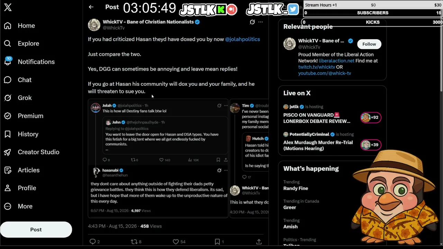443x249 pixels.
Task: Click the 10K views icon on Jolah's tweet
Action: pos(190,160)
